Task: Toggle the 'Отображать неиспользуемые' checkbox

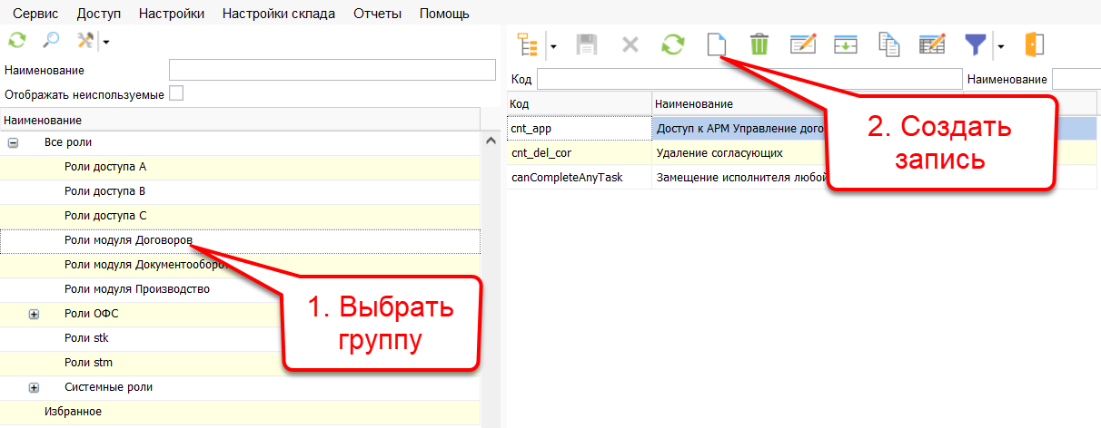Action: pyautogui.click(x=176, y=93)
